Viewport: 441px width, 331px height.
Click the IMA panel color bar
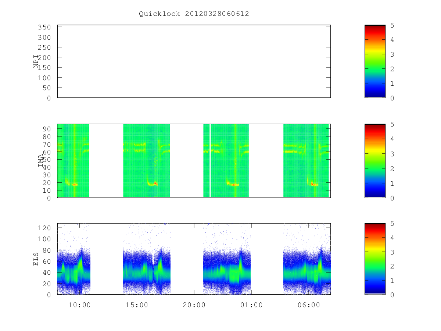coord(375,161)
